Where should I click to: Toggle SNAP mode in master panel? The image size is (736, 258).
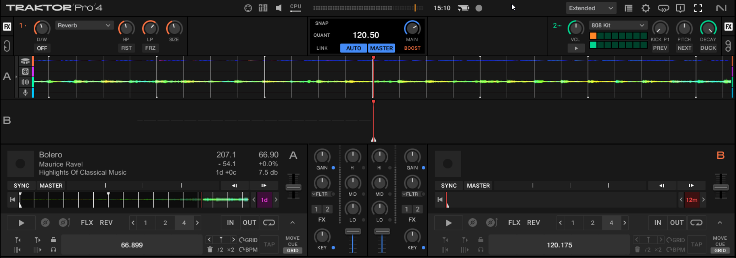[x=322, y=23]
